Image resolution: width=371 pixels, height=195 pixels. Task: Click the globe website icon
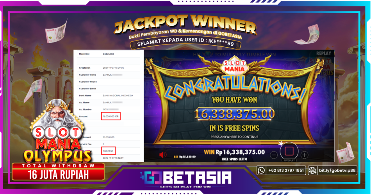point(312,170)
